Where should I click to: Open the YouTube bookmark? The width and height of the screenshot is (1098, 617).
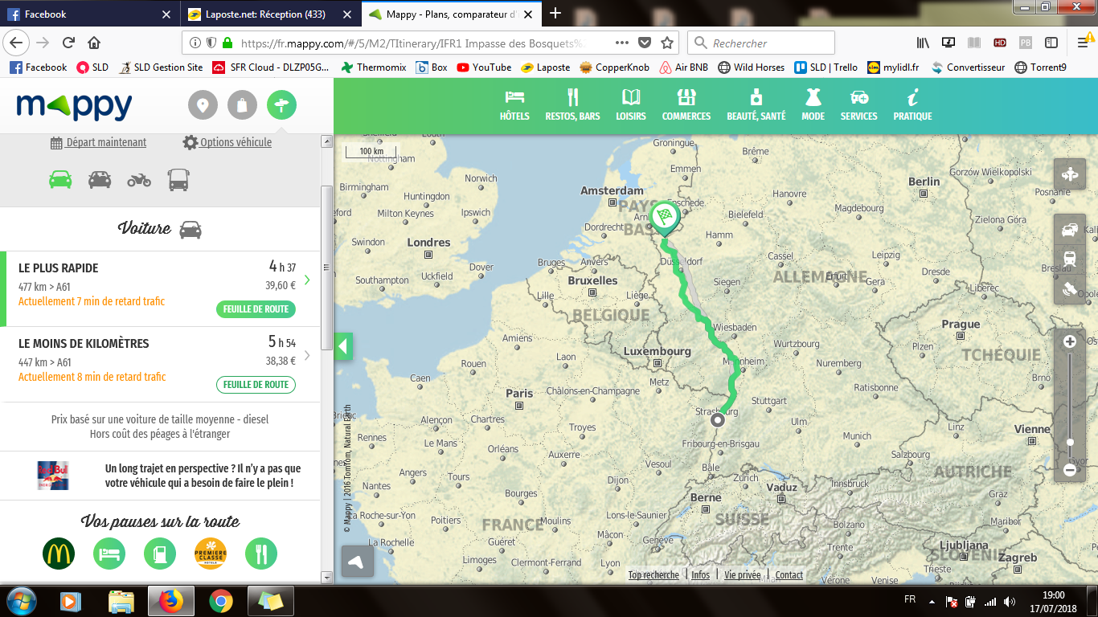click(x=484, y=67)
